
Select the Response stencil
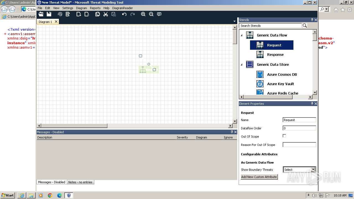(x=270, y=54)
